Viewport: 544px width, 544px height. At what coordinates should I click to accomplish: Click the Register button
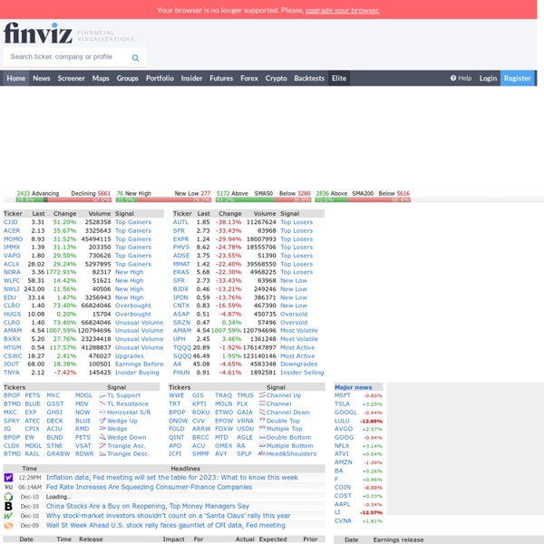click(518, 78)
